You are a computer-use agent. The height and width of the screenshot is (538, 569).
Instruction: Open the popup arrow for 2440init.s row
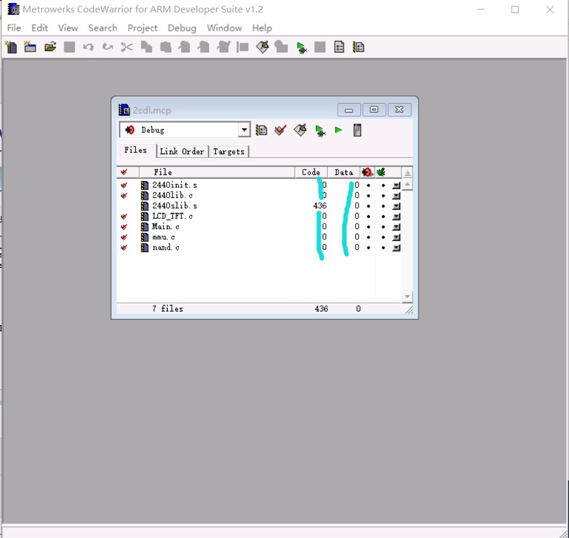(x=397, y=186)
